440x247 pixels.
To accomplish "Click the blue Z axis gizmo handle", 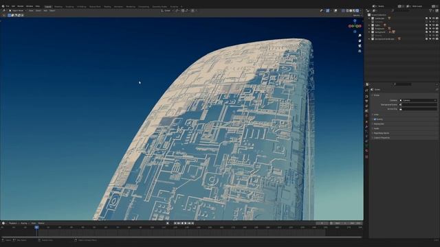I will click(x=355, y=21).
